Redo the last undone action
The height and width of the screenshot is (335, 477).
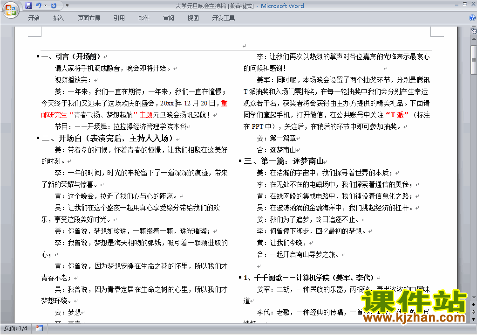point(54,6)
